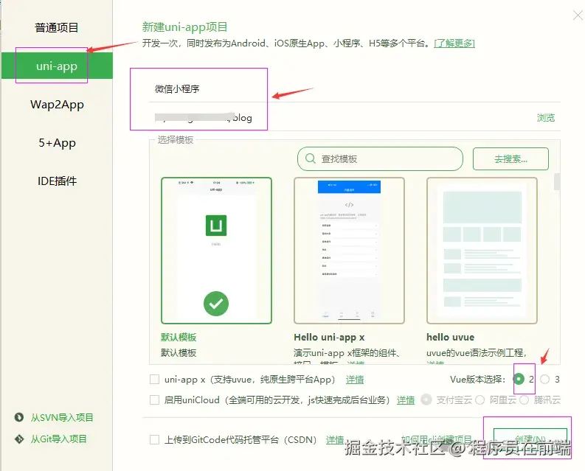Open the IDE插件 project type
Image resolution: width=585 pixels, height=471 pixels.
(57, 181)
